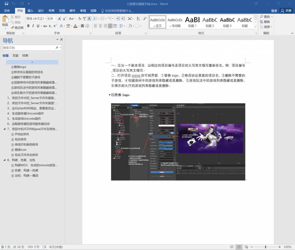Apply strikethrough with the abc icon
This screenshot has width=295, height=250.
pos(45,26)
